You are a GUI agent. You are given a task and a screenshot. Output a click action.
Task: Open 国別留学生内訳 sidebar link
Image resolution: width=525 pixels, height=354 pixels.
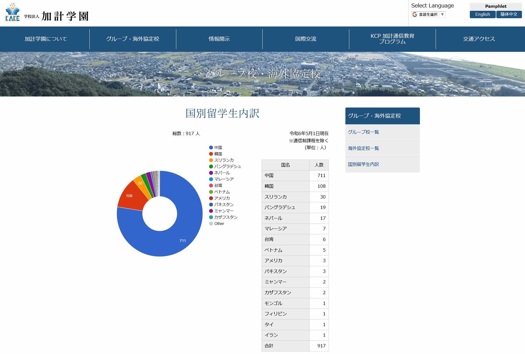(363, 164)
